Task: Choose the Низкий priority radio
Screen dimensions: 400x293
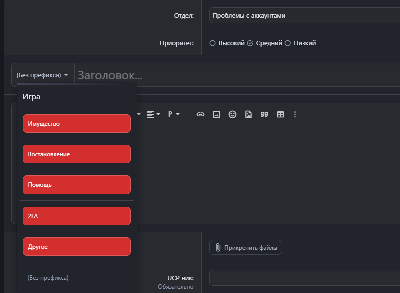Action: pos(287,43)
